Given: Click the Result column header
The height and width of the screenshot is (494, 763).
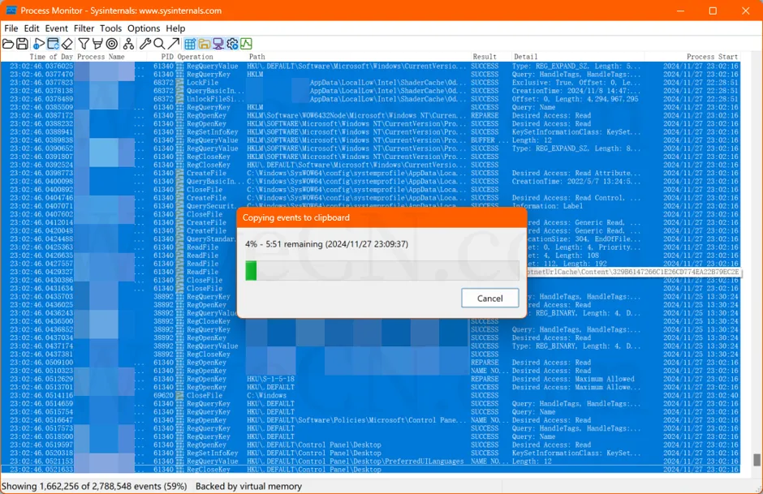Looking at the screenshot, I should click(485, 57).
